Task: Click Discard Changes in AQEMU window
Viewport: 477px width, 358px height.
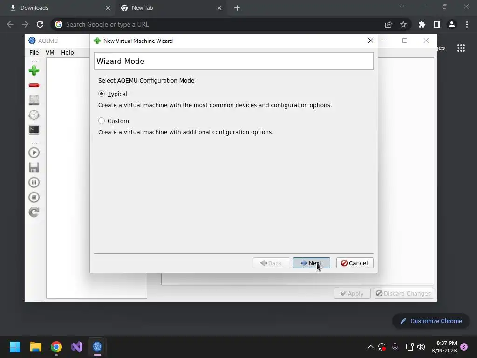Action: pyautogui.click(x=404, y=294)
